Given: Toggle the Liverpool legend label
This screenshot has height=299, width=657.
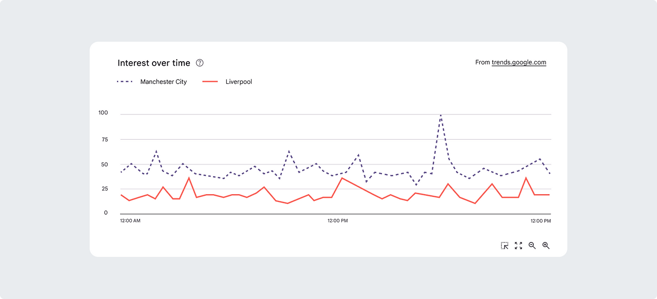Looking at the screenshot, I should click(239, 82).
